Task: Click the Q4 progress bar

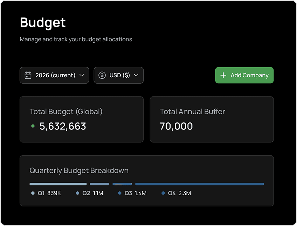Action: pos(200,184)
